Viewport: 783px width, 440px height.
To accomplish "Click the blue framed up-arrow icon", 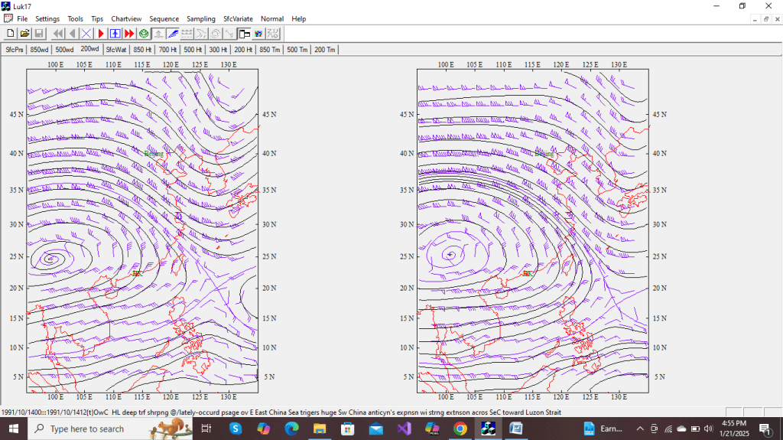I will point(115,34).
